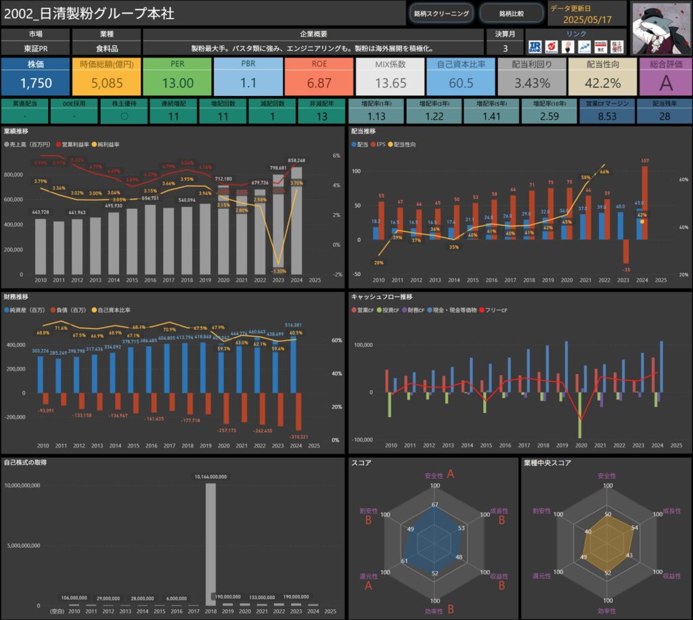The width and height of the screenshot is (693, 620).
Task: Click the 増配回数 11 card
Action: tap(223, 112)
